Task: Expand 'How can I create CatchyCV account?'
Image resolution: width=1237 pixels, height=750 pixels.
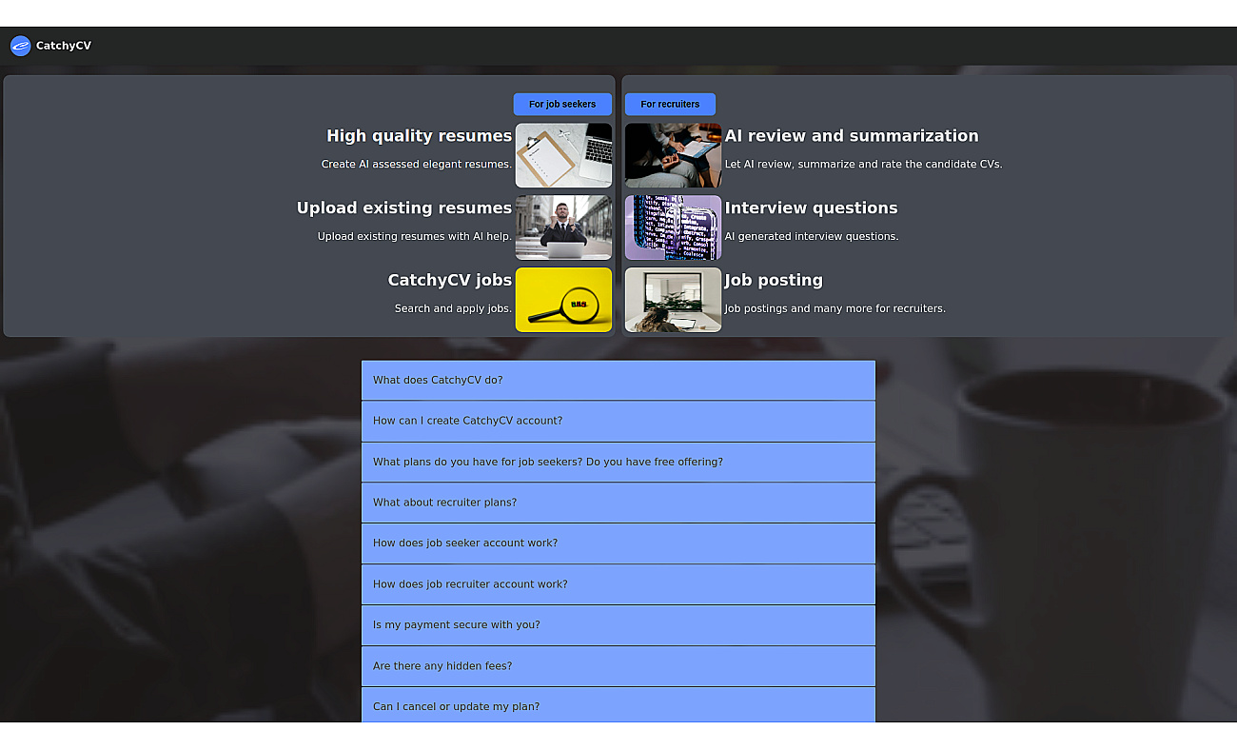Action: pos(618,422)
